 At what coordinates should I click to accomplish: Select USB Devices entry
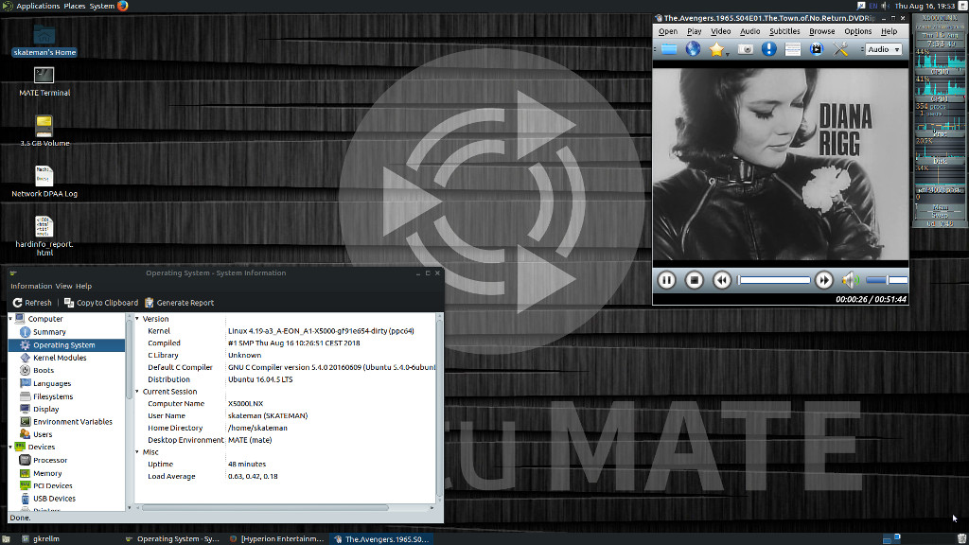pos(54,499)
